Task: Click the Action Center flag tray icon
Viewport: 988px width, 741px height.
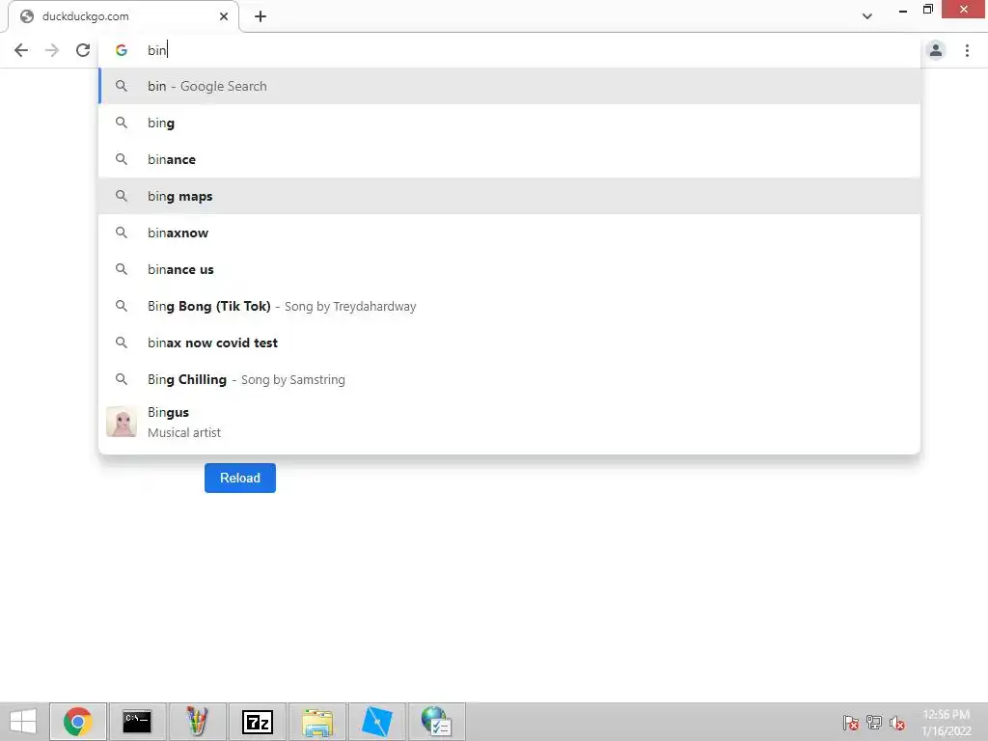Action: point(851,723)
